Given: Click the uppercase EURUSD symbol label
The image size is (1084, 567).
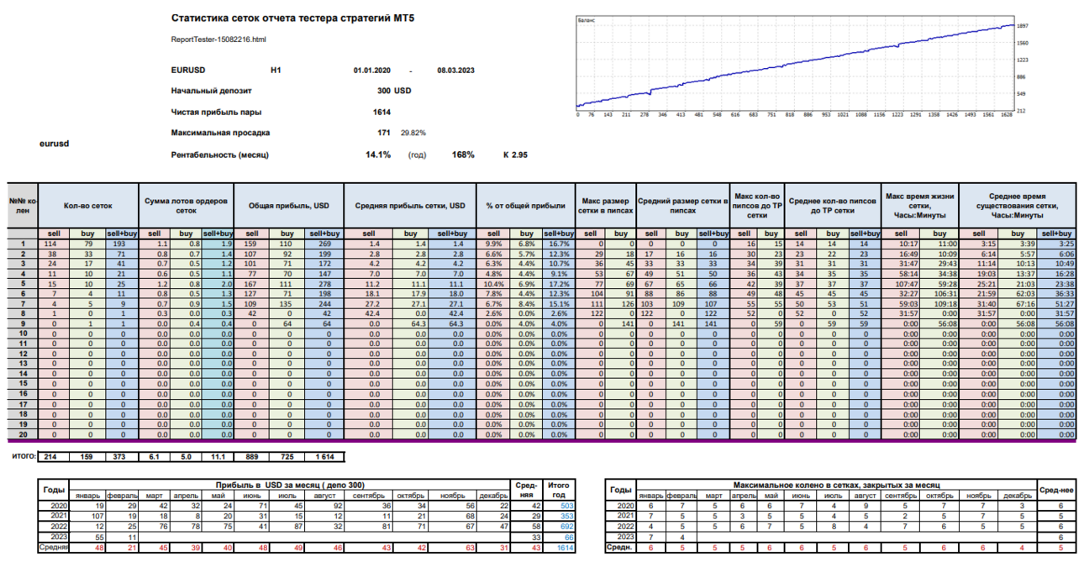Looking at the screenshot, I should tap(188, 71).
